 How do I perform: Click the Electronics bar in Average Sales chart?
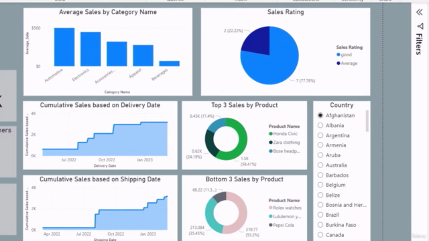90,49
